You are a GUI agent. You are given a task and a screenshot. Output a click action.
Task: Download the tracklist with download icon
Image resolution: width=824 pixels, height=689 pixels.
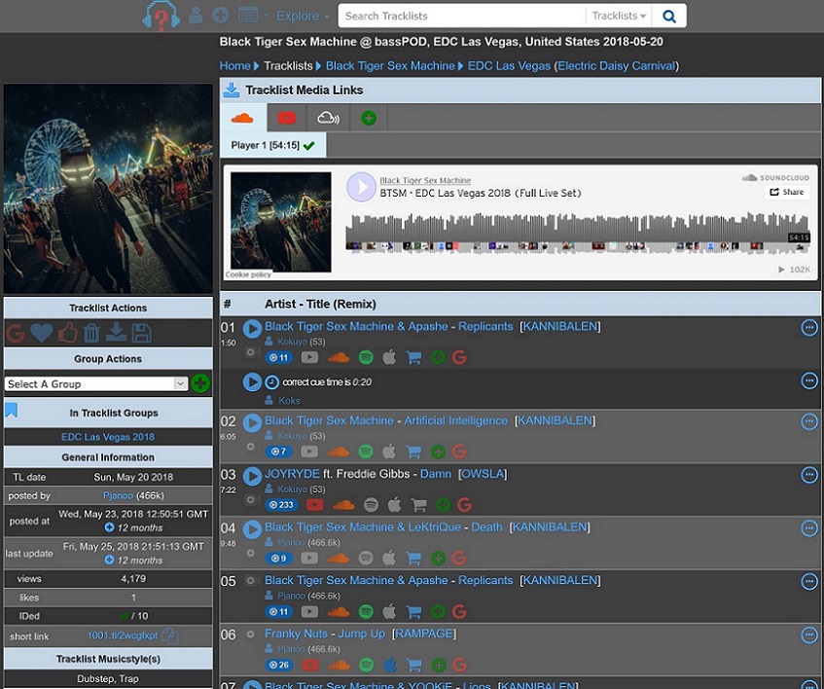[x=116, y=333]
